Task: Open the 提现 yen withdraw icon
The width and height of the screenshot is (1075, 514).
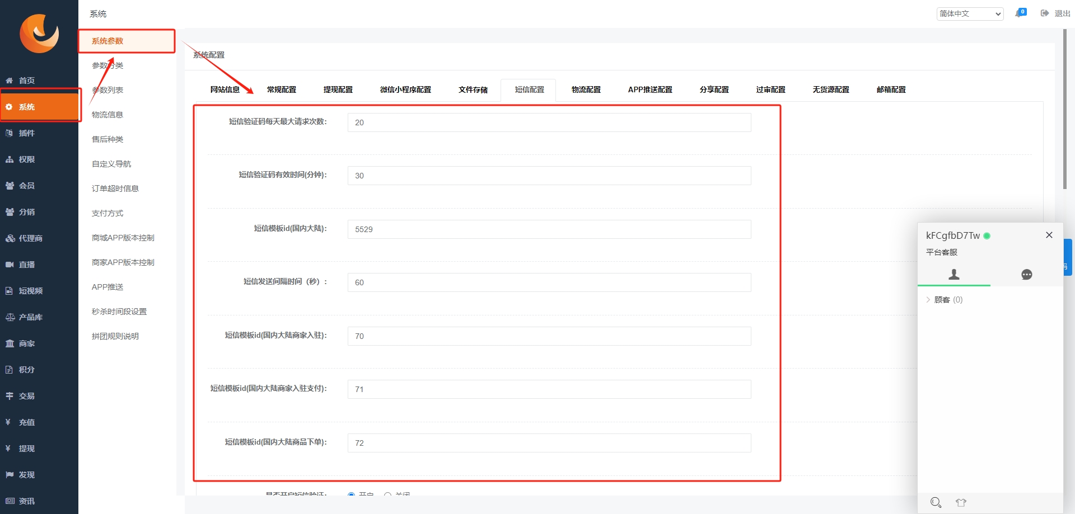Action: (x=8, y=449)
